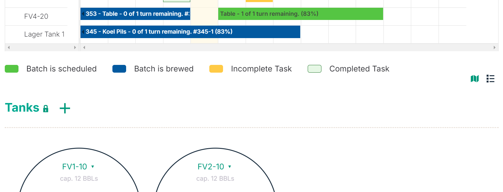The image size is (503, 192).
Task: Click the plus icon to add tank
Action: (65, 108)
